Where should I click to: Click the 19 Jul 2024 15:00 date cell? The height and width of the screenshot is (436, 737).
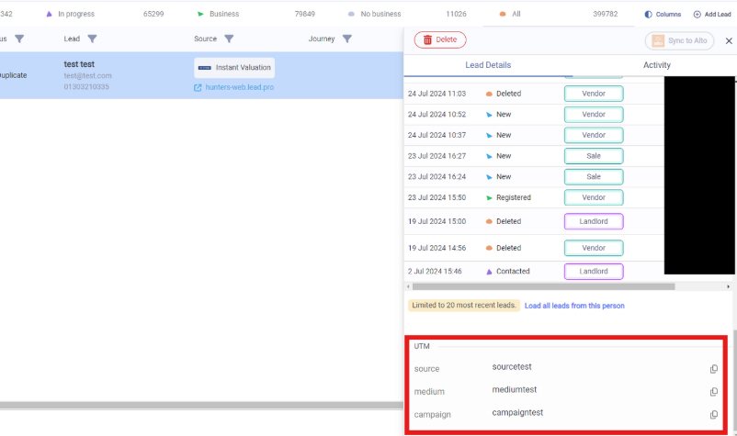pyautogui.click(x=437, y=221)
